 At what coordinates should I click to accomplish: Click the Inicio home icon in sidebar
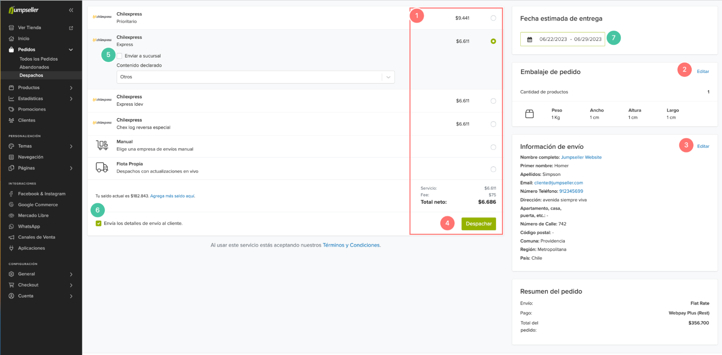coord(12,39)
